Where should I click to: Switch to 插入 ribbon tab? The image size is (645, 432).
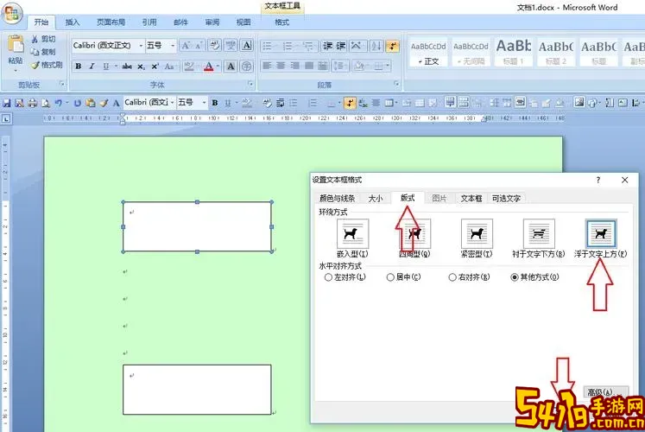73,22
